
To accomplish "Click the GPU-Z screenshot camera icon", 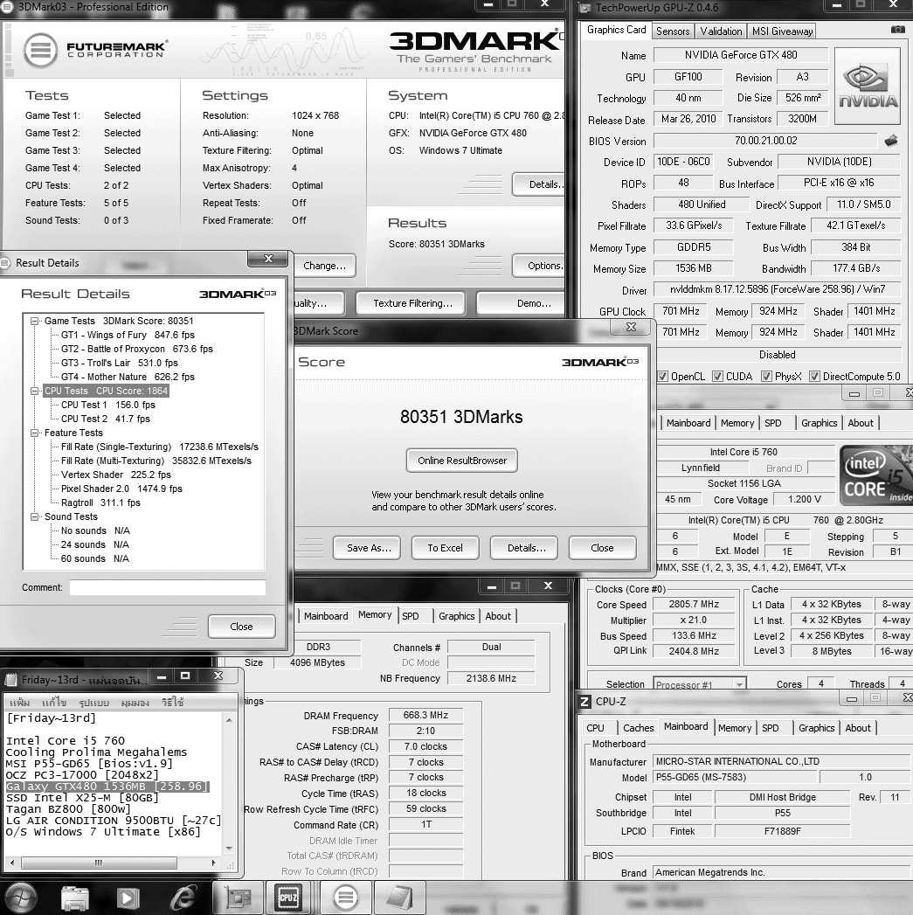I will 898,30.
